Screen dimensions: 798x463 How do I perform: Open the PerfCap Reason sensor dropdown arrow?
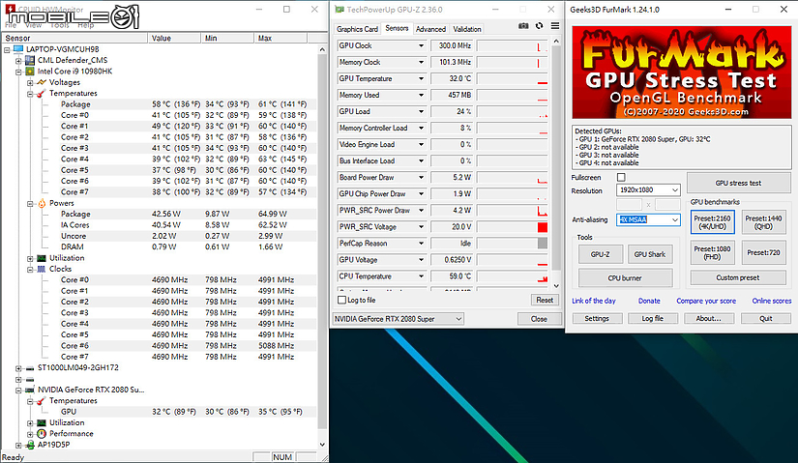tap(421, 244)
